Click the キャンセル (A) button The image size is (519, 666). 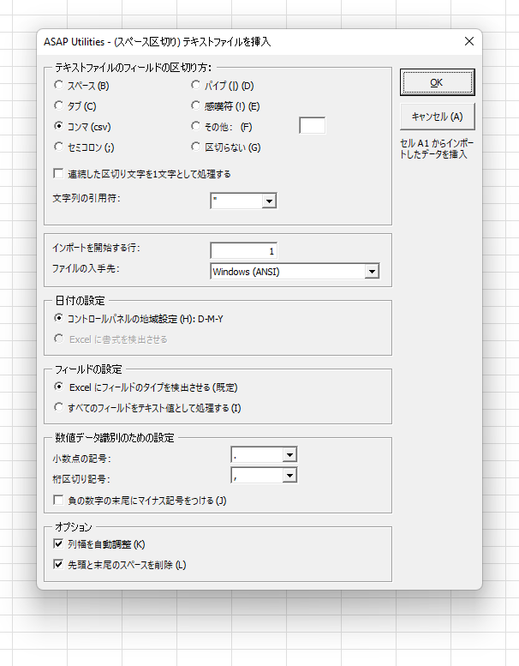(437, 117)
